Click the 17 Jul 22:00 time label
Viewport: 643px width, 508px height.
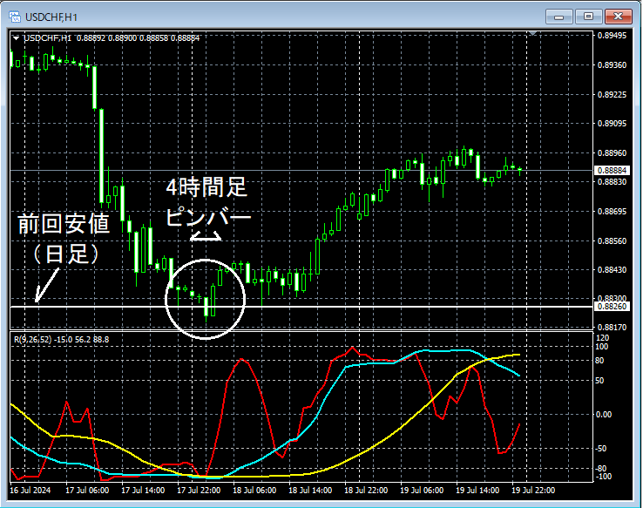199,491
